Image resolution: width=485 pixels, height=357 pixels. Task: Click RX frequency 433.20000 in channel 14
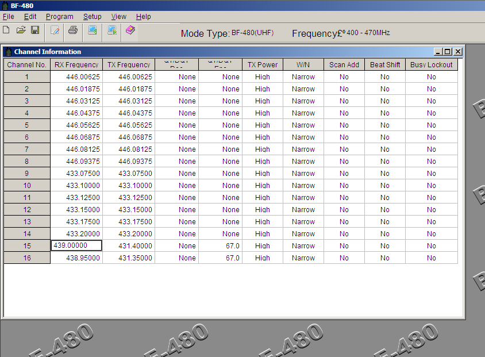point(76,233)
